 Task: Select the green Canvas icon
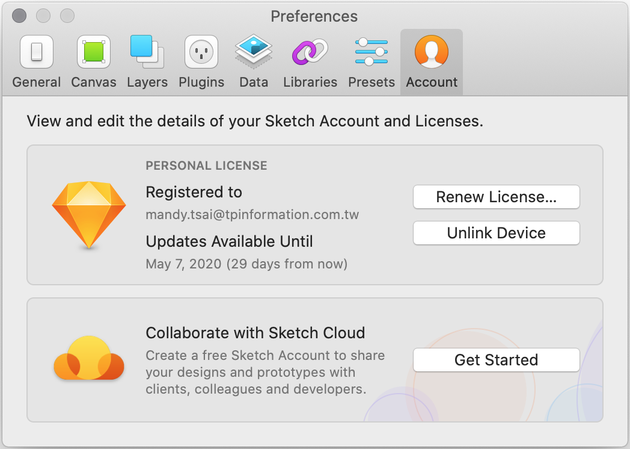coord(94,52)
